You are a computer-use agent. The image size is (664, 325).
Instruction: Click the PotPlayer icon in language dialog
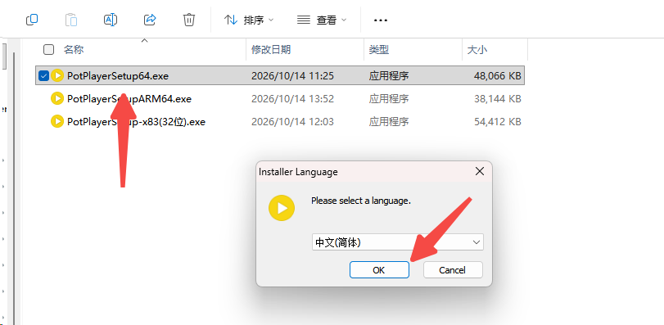(282, 208)
